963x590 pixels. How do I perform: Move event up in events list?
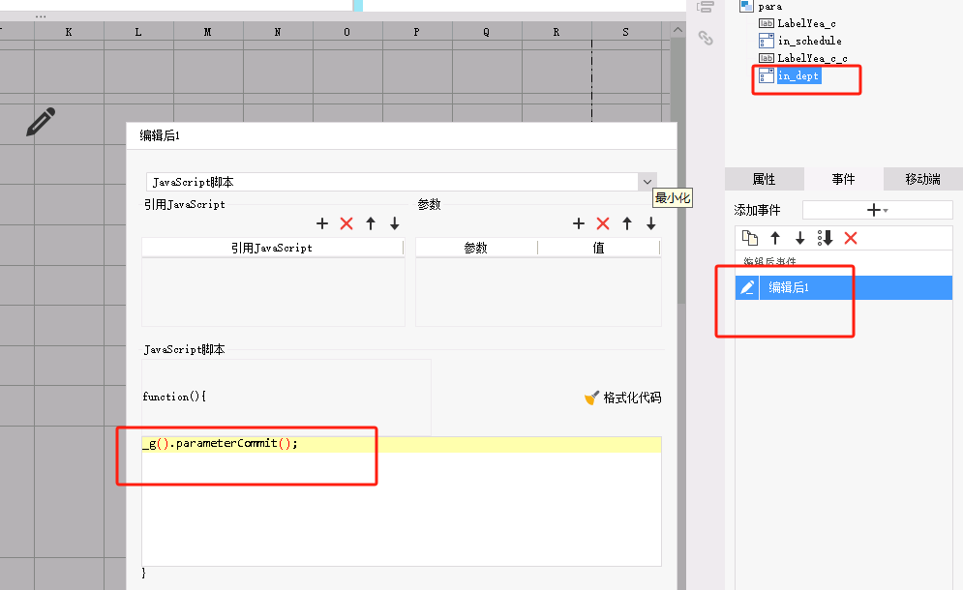click(775, 238)
